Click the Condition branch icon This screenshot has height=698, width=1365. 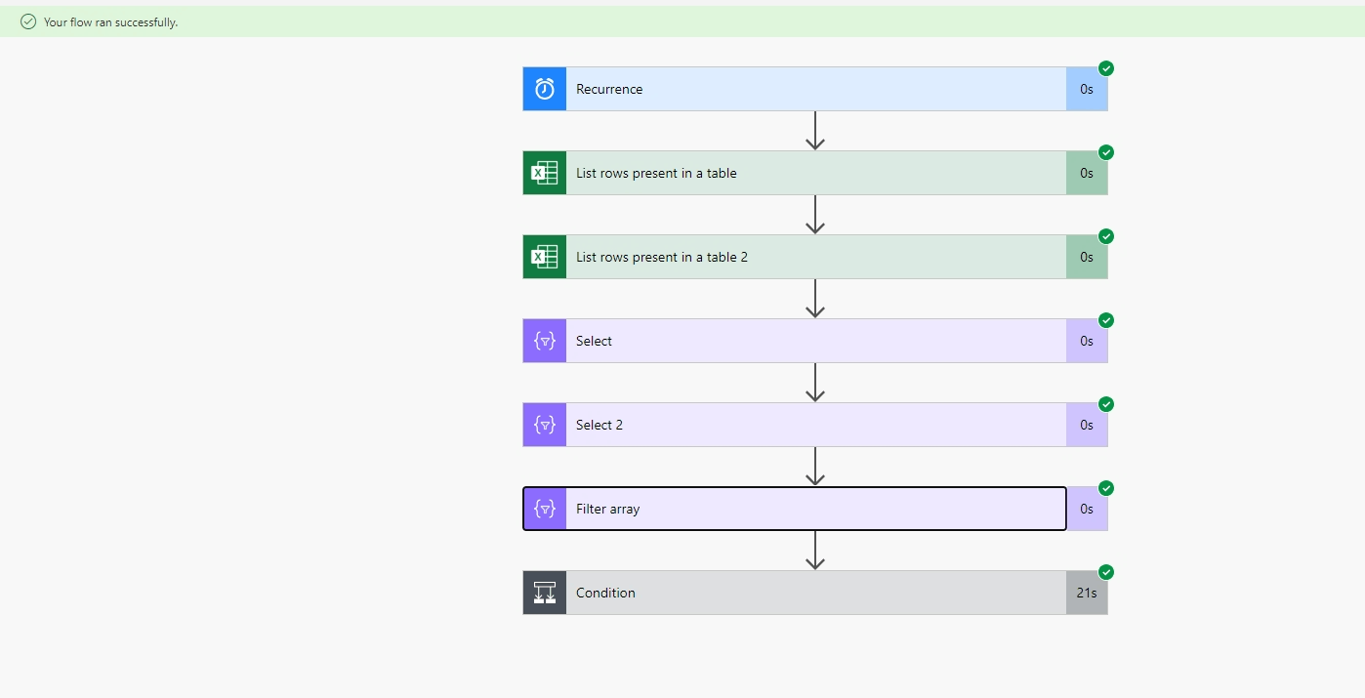543,592
